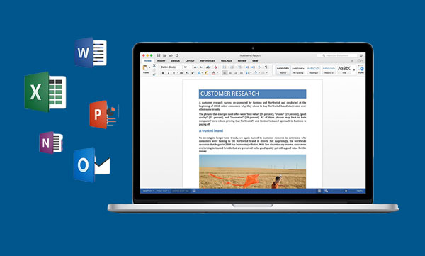Click the Cut scissors icon
425x256 pixels.
(x=154, y=65)
